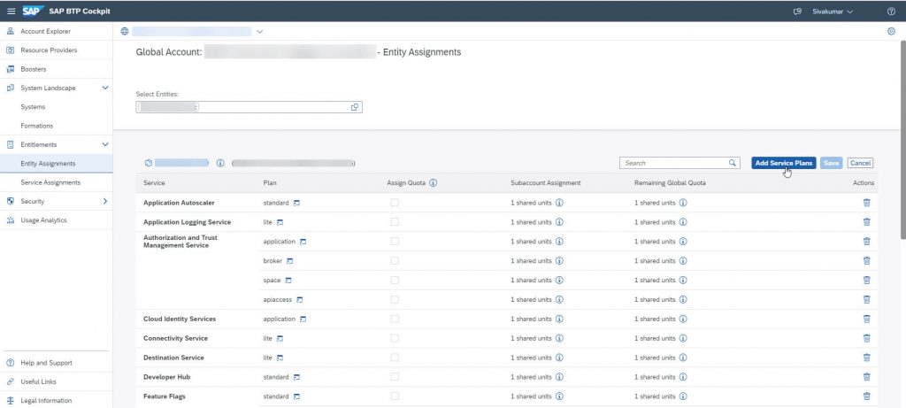Toggle Assign Quota checkbox for Connectivity Service
This screenshot has height=408, width=906.
click(x=394, y=338)
